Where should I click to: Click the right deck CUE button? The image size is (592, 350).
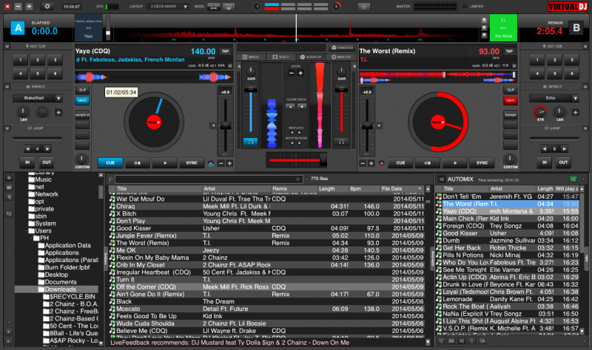[399, 162]
